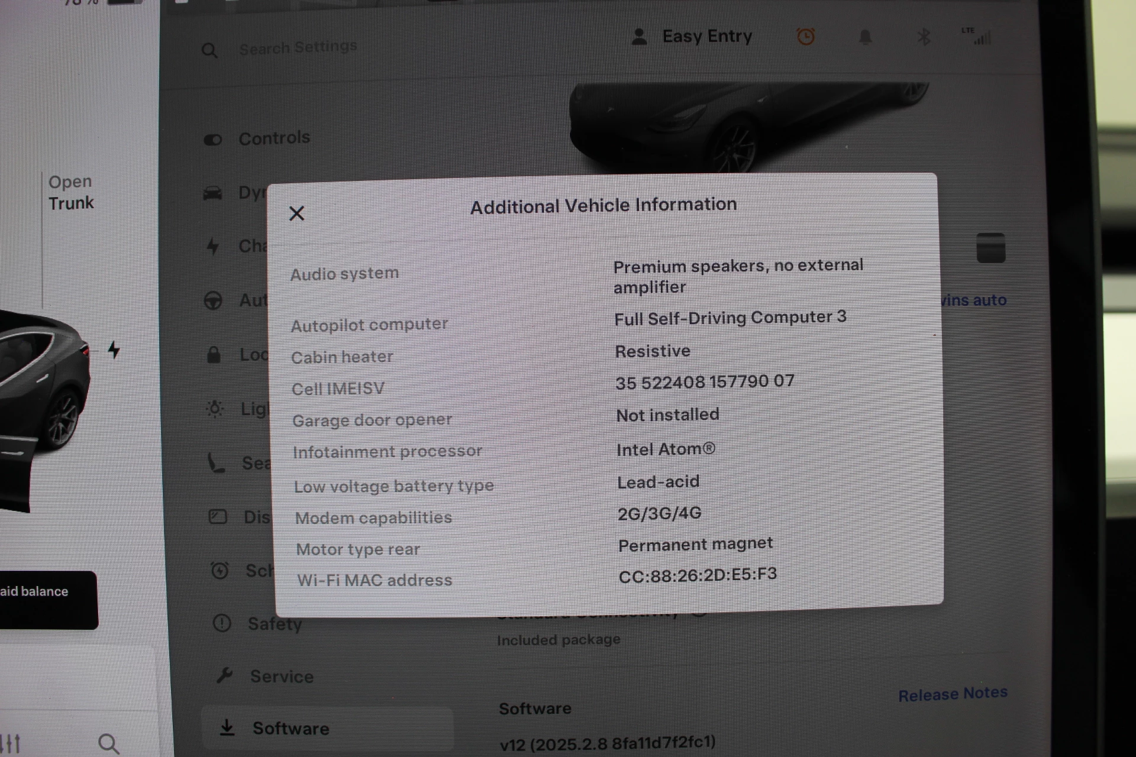Open the orange alarm clock icon

pyautogui.click(x=805, y=37)
